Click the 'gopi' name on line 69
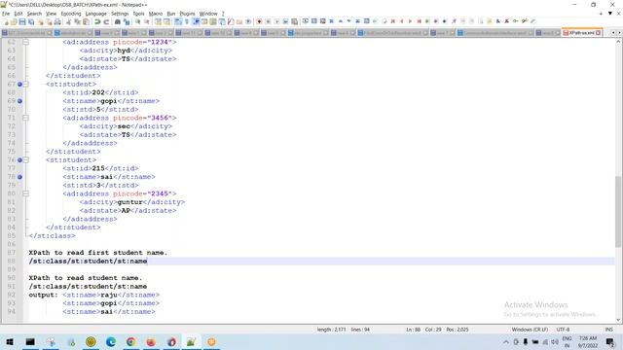Image resolution: width=623 pixels, height=350 pixels. [108, 101]
